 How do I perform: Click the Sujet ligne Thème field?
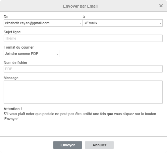(x=83, y=38)
